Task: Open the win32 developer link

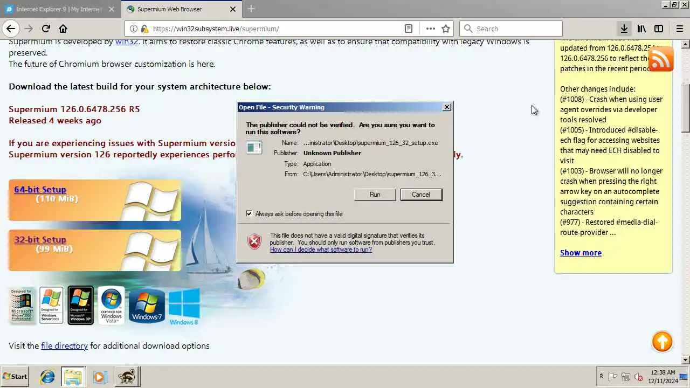Action: (x=127, y=41)
